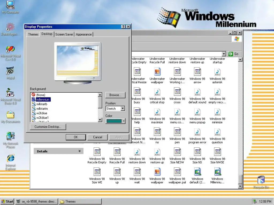Expand the Details panel in Themes window
This screenshot has height=205, width=274.
click(x=79, y=151)
